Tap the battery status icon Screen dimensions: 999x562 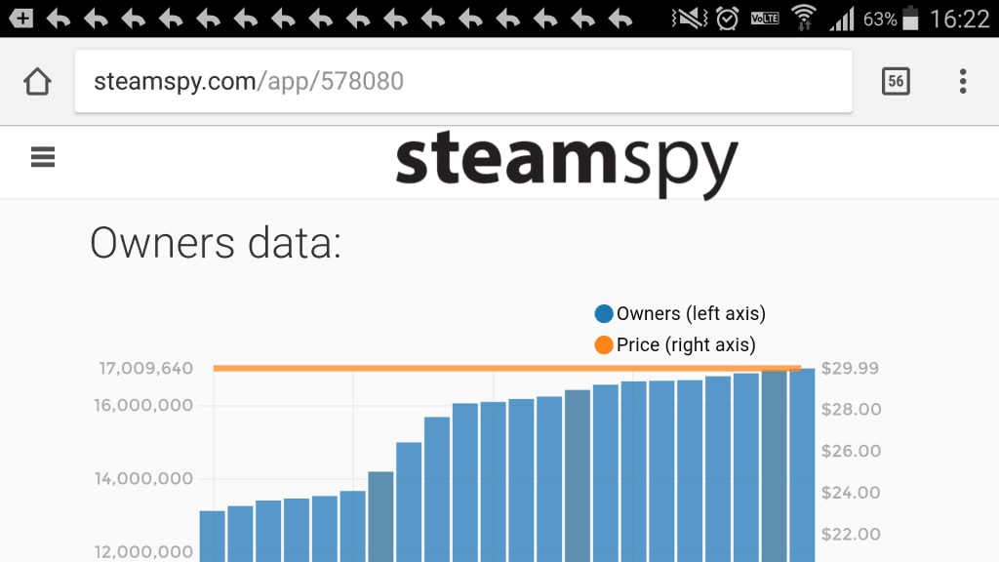point(911,18)
